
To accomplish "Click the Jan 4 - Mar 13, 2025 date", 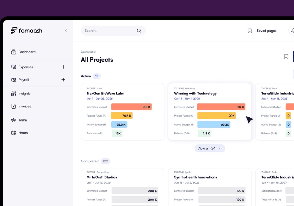I will pyautogui.click(x=274, y=99).
